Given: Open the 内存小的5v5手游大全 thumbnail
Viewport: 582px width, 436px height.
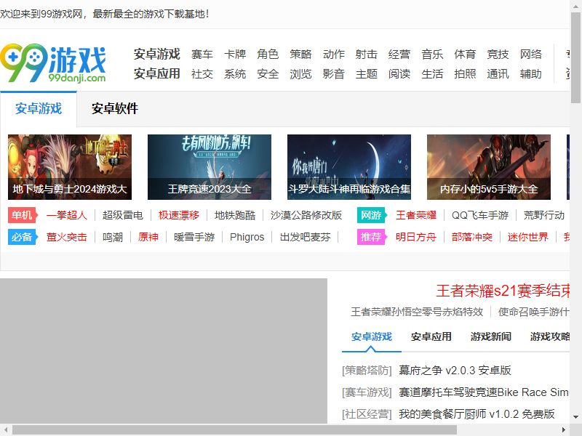Looking at the screenshot, I should (489, 167).
